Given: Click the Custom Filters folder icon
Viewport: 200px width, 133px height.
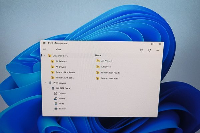Looking at the screenshot, I should point(49,56).
